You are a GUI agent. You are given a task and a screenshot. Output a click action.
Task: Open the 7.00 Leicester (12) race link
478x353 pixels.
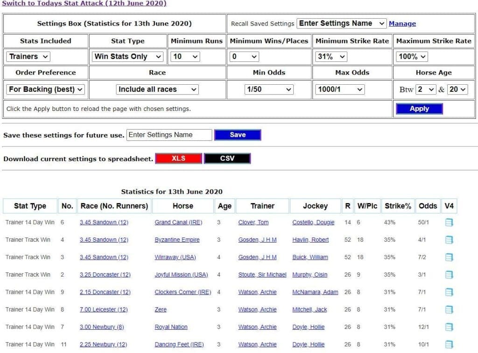pos(104,310)
